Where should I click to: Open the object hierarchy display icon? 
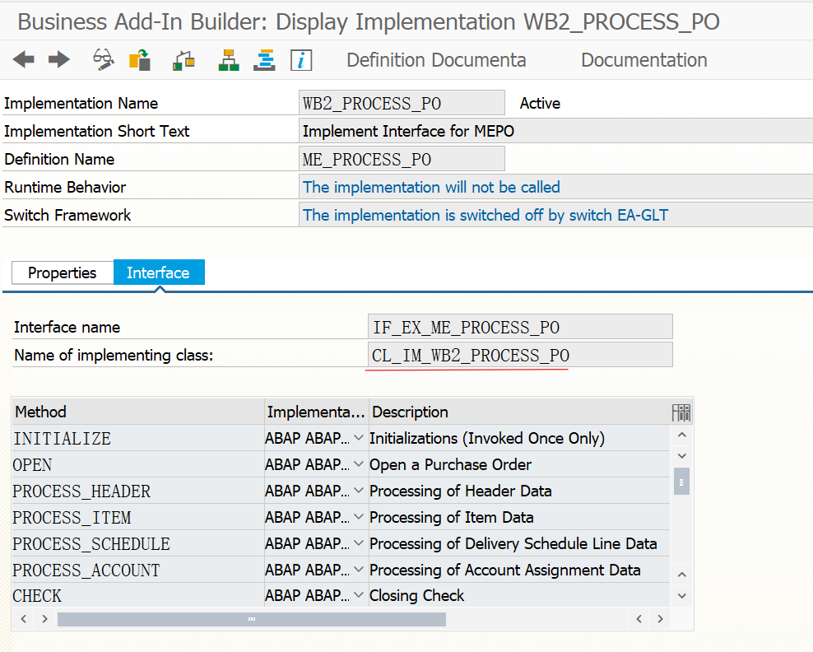pyautogui.click(x=229, y=59)
